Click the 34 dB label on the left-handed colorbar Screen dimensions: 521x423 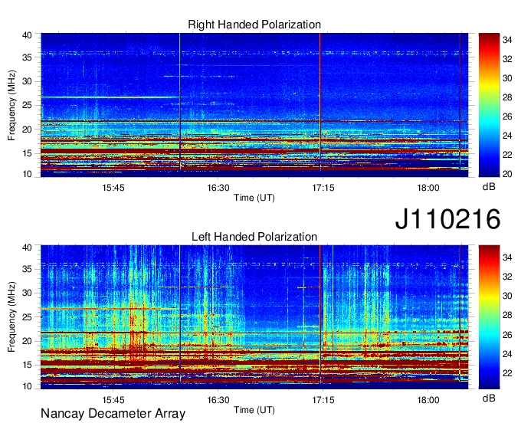click(x=507, y=257)
